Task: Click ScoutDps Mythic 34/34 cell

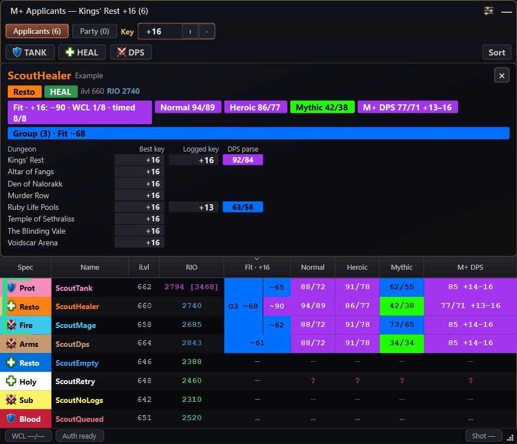Action: [x=401, y=343]
